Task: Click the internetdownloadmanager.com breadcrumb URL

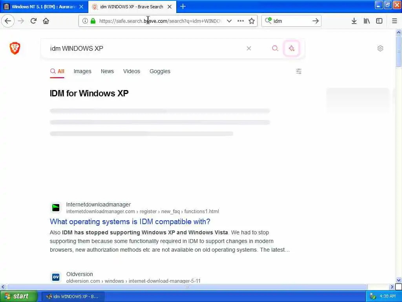Action: tap(142, 211)
